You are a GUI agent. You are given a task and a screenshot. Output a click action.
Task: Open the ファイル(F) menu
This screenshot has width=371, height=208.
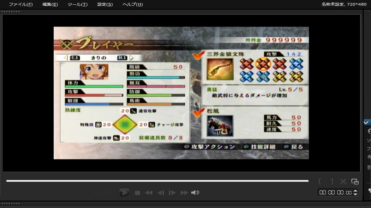tap(21, 4)
